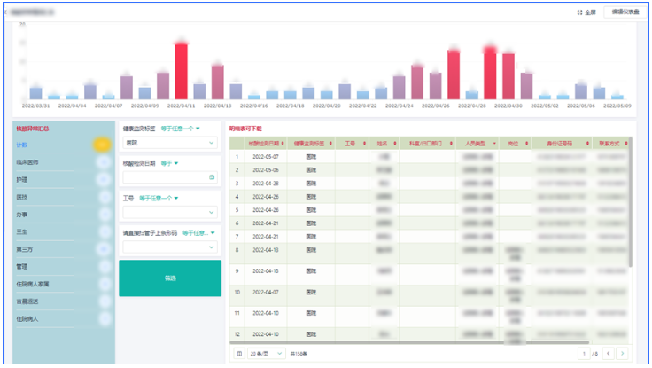
Task: Click sort icon on 核酸检测日期 column header
Action: click(x=282, y=142)
